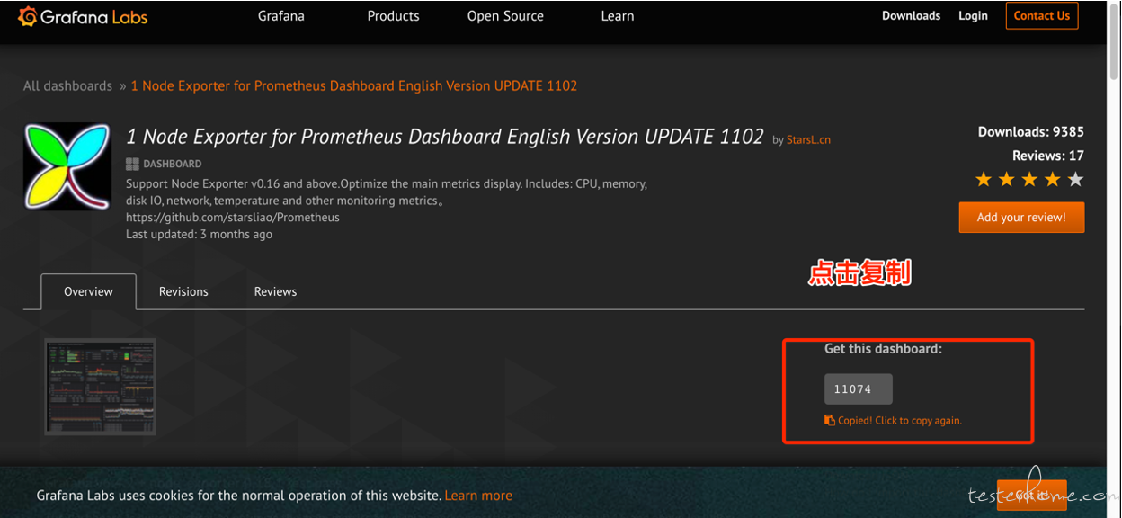
Task: Click Copied! Click to copy again
Action: (899, 420)
